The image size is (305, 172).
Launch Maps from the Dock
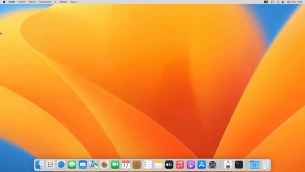pyautogui.click(x=93, y=165)
